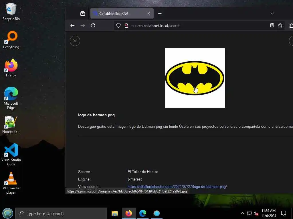The height and width of the screenshot is (219, 293).
Task: Click the forward navigation arrow
Action: coord(83,25)
